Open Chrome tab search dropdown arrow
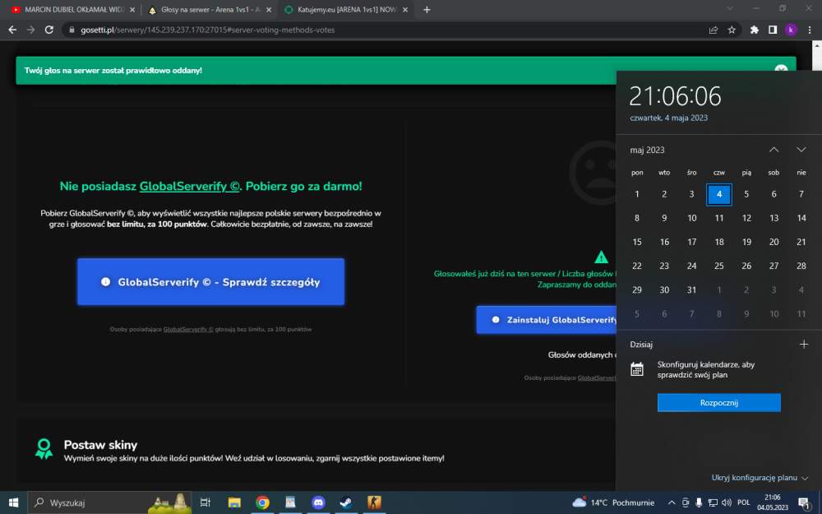 tap(730, 8)
